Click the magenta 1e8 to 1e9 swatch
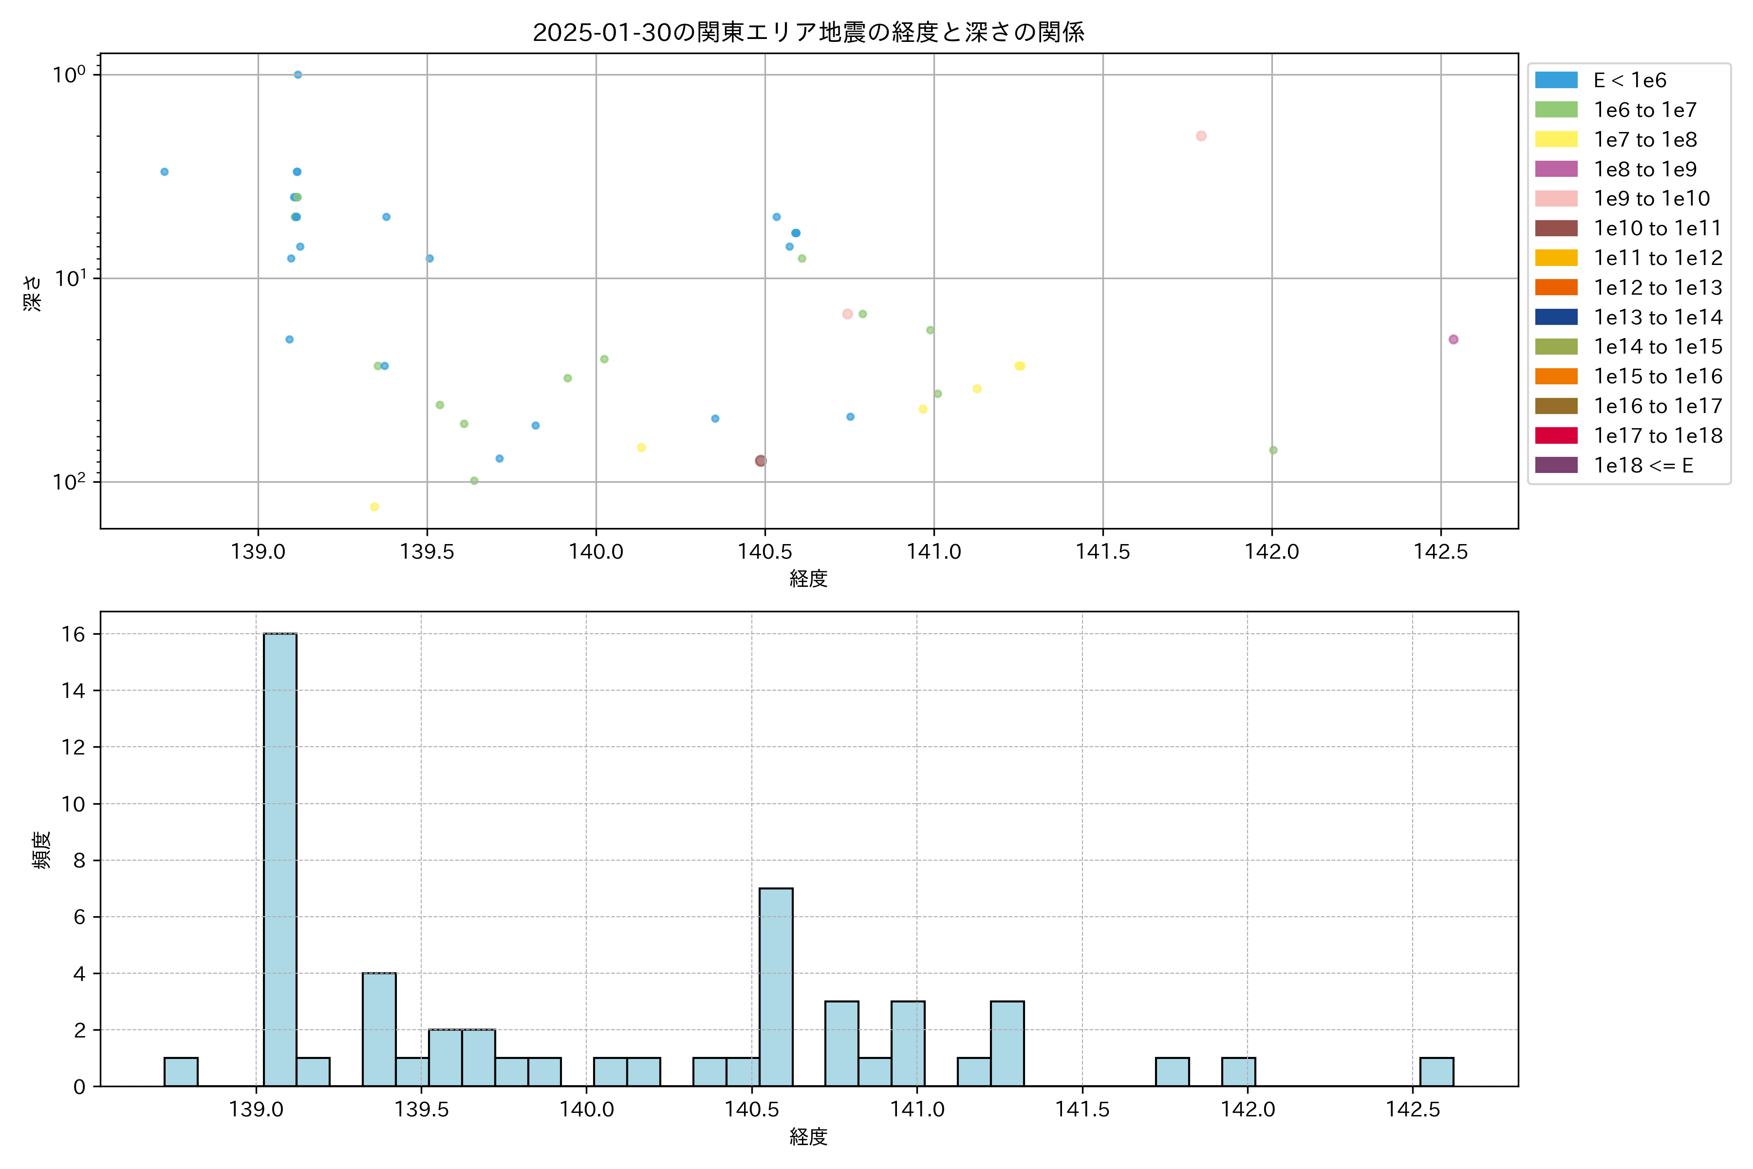Screen dimensions: 1753x1169 [x=1556, y=169]
